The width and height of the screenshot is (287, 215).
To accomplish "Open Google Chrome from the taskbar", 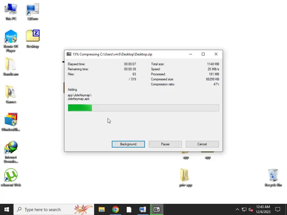I will pos(115,209).
